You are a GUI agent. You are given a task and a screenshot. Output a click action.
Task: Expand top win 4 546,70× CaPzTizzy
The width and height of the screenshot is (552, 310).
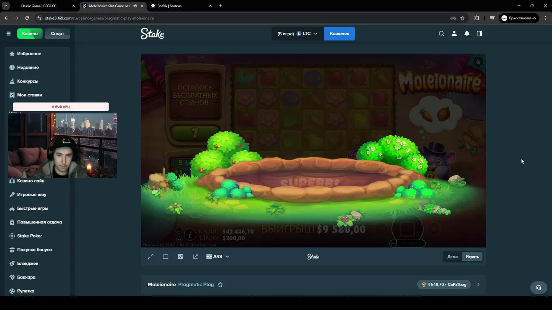coord(444,285)
